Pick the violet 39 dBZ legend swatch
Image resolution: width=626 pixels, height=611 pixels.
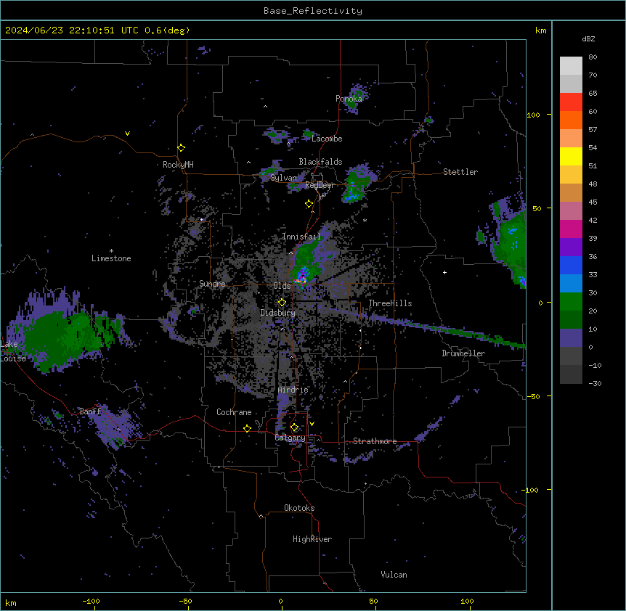(571, 247)
